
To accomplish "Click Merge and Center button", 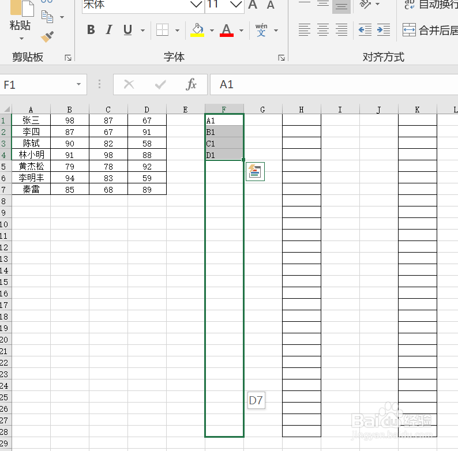I will tap(430, 30).
